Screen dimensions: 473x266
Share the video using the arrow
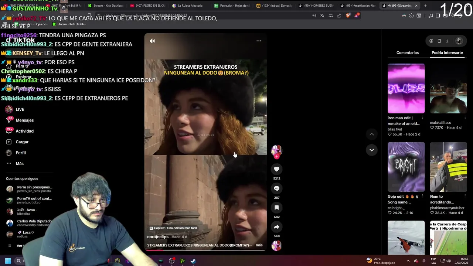[x=276, y=227]
